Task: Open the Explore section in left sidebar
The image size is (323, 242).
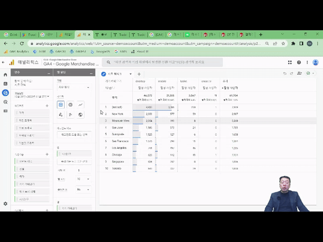Action: [5, 92]
